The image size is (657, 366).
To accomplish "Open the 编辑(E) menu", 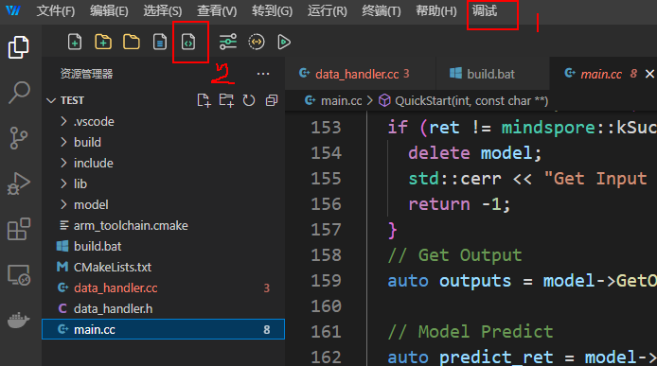I will (109, 11).
